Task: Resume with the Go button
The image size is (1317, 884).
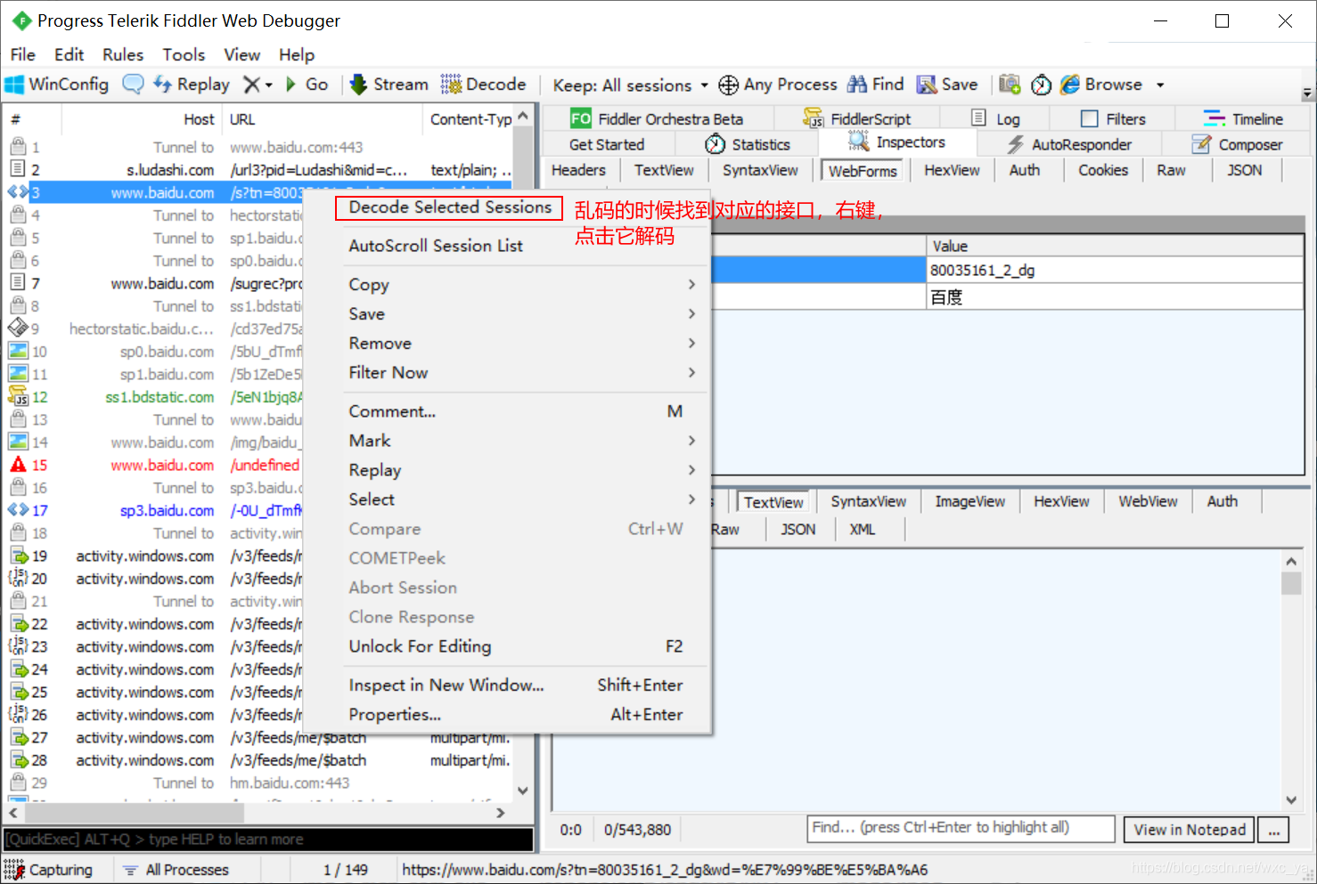Action: tap(307, 85)
